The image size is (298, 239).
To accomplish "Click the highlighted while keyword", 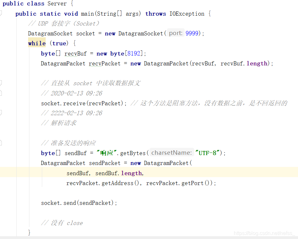I will [x=37, y=43].
